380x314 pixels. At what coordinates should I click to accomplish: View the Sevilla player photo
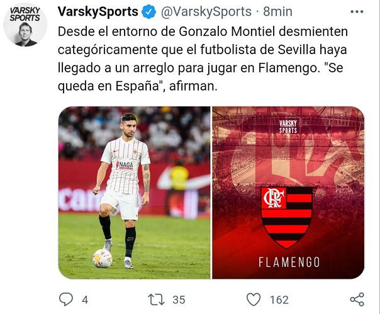(134, 193)
